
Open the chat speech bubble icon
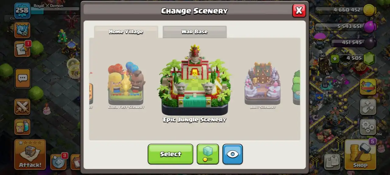click(22, 78)
